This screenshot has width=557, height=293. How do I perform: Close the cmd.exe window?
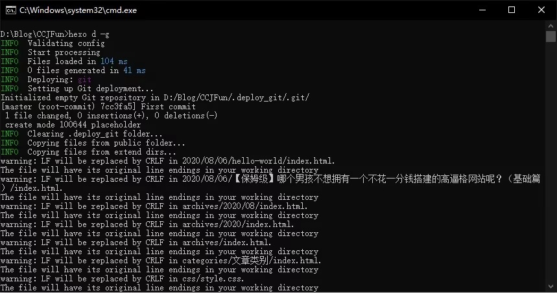[541, 10]
